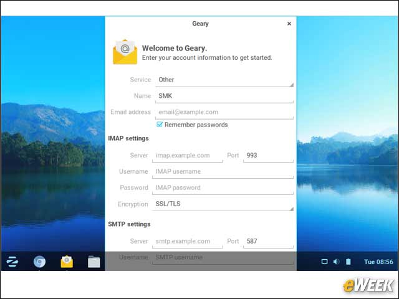Viewport: 399px width, 299px height.
Task: Expand the Service dropdown showing Other
Action: click(223, 80)
